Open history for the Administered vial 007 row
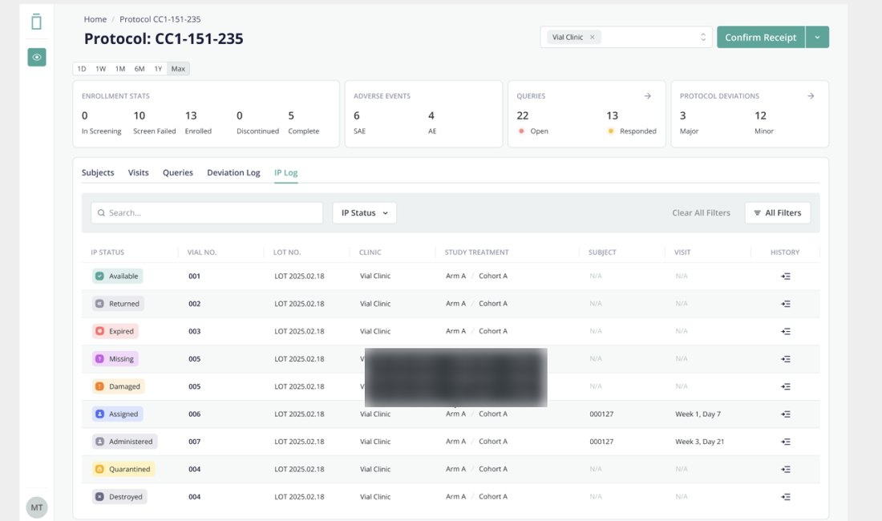882x521 pixels. [x=785, y=441]
